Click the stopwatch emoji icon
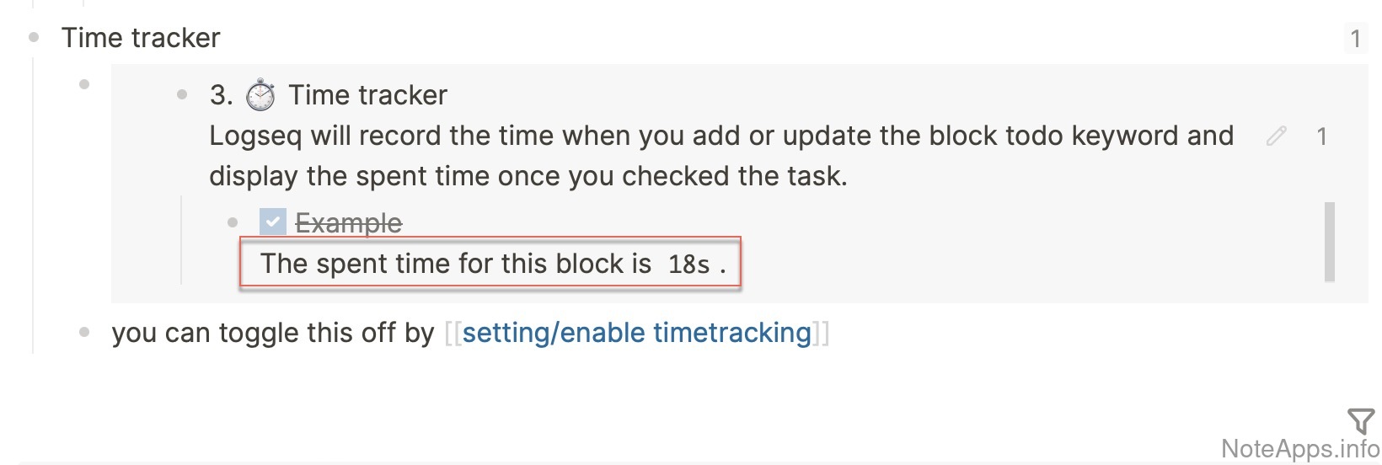 pos(260,95)
